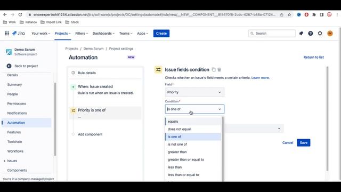Image resolution: width=341 pixels, height=192 pixels.
Task: Expand the Issues section in the sidebar
Action: (x=5, y=161)
